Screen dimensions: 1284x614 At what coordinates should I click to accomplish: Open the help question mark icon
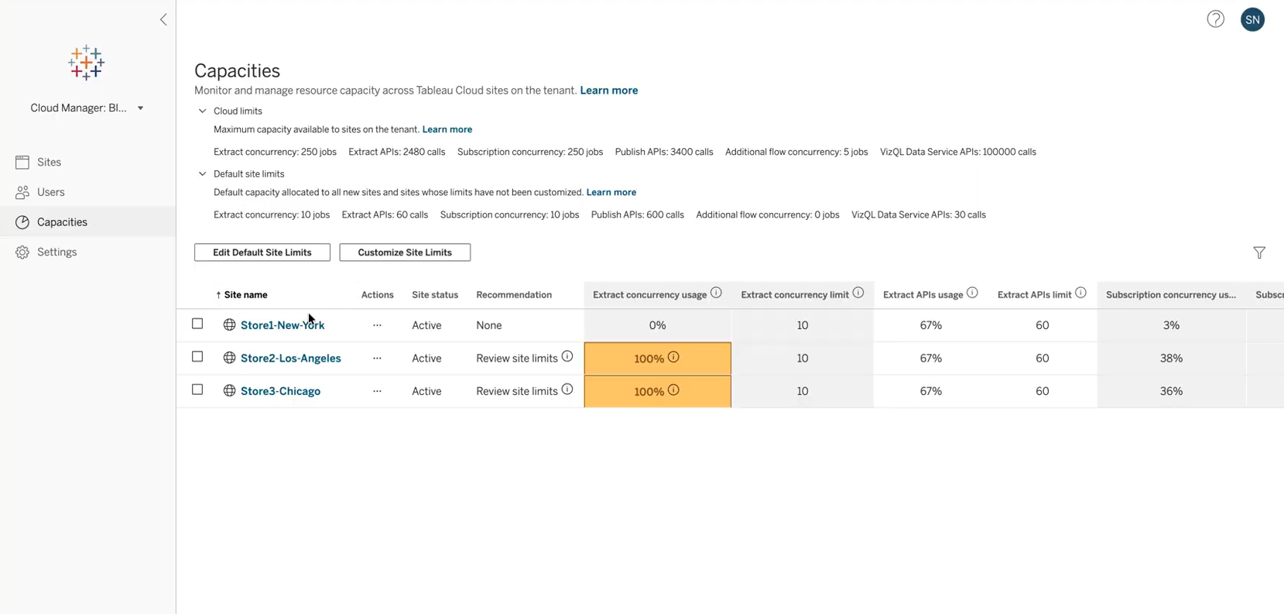[1215, 19]
